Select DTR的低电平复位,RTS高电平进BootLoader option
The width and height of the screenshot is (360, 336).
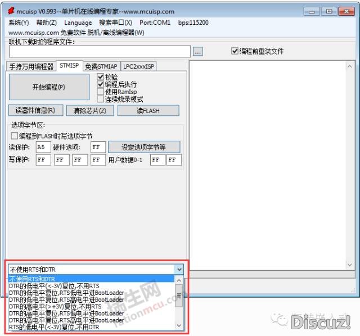(x=91, y=300)
